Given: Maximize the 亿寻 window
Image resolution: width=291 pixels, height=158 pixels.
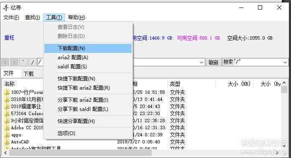Looking at the screenshot, I should point(260,8).
